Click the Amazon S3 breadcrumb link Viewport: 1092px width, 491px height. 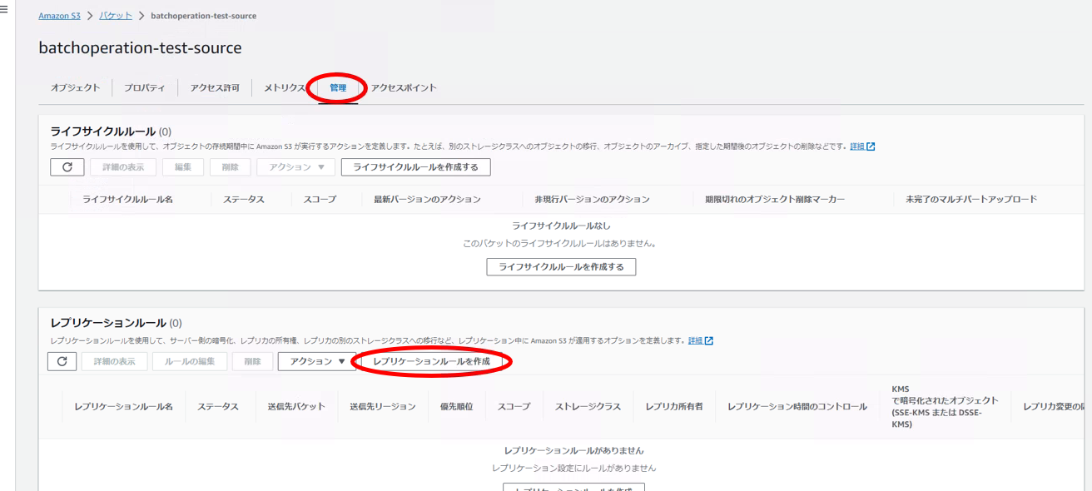point(59,16)
